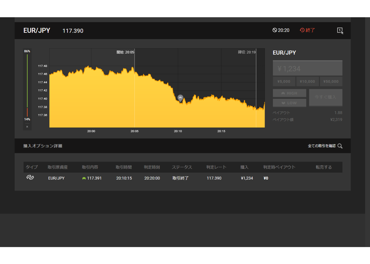Open 全ての取引を確認 link

[322, 146]
